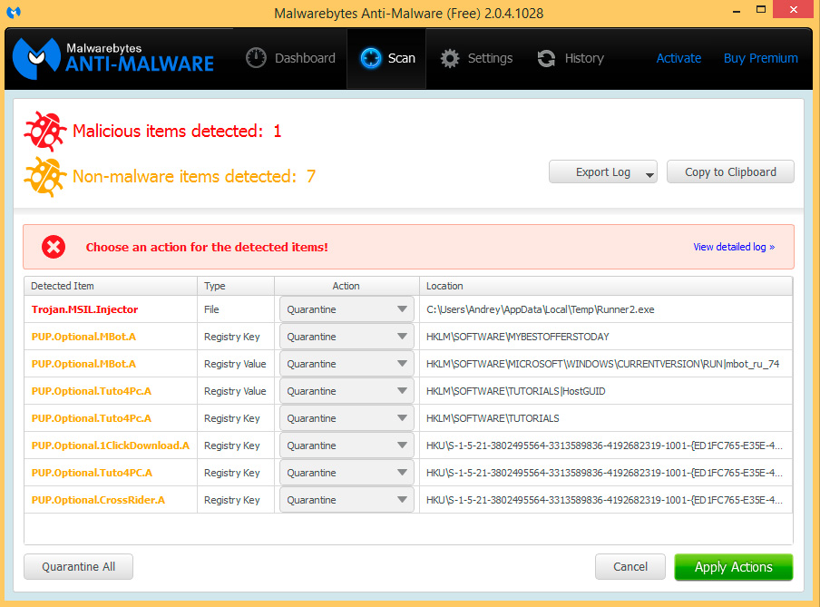The width and height of the screenshot is (820, 607).
Task: Go to the History tab
Action: (x=571, y=58)
